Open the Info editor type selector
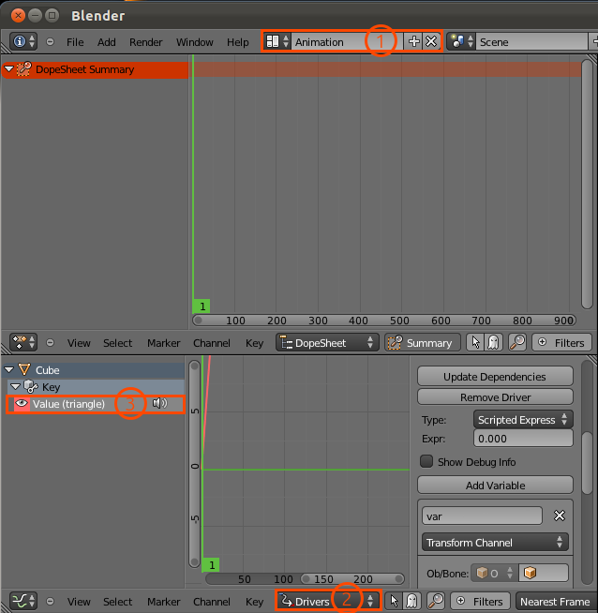The width and height of the screenshot is (598, 613). (x=23, y=41)
